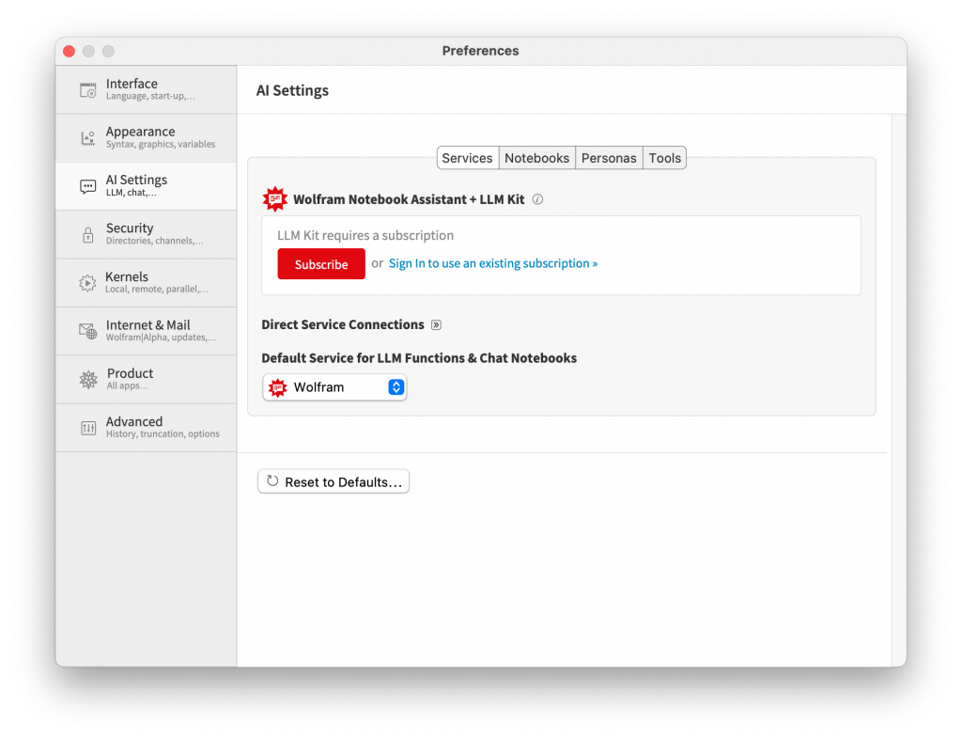Open the Notebooks tab
Screen dimensions: 962x740
coord(536,158)
